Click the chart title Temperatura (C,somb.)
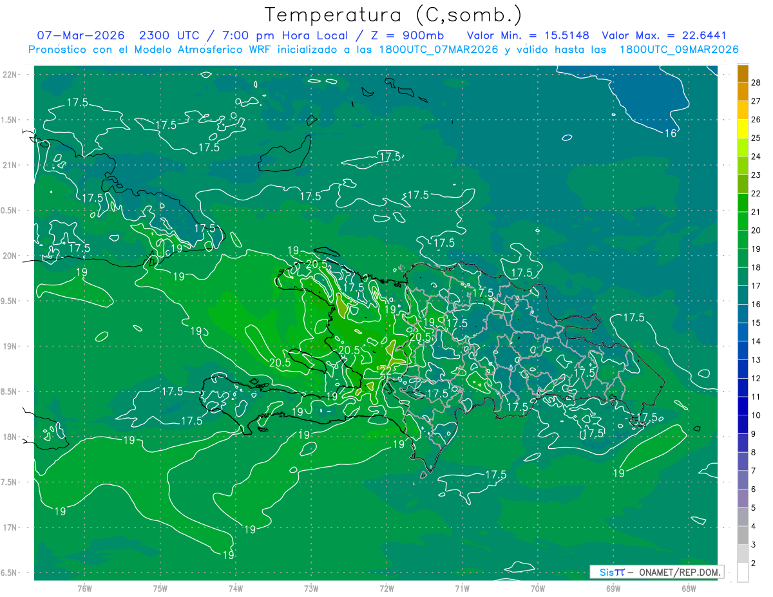 click(x=393, y=15)
